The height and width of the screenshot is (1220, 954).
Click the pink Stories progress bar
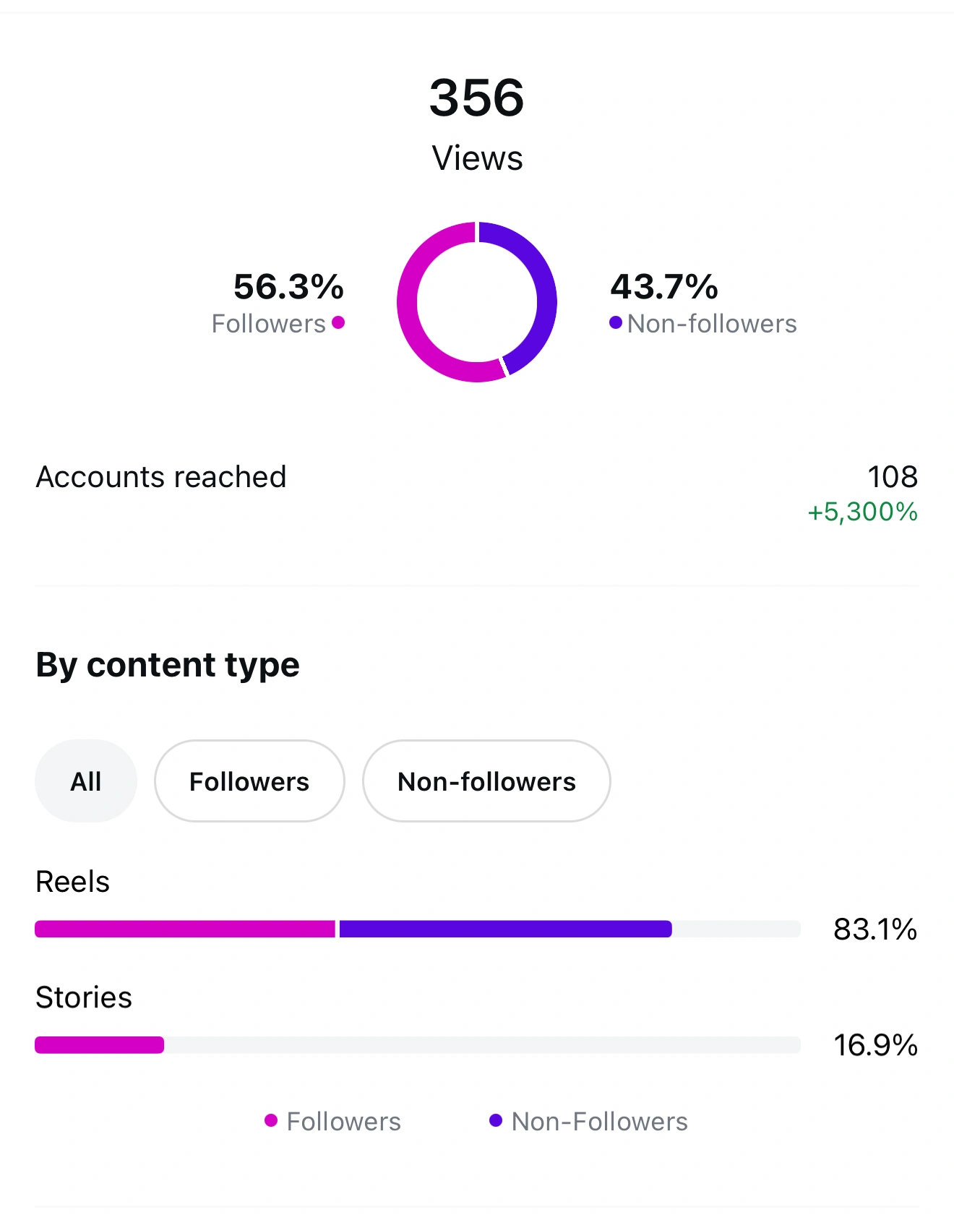(x=100, y=1045)
